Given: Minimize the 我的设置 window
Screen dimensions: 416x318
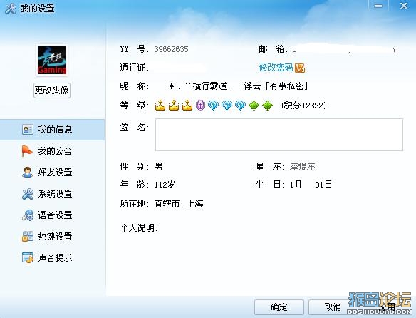Looking at the screenshot, I should click(x=378, y=6).
